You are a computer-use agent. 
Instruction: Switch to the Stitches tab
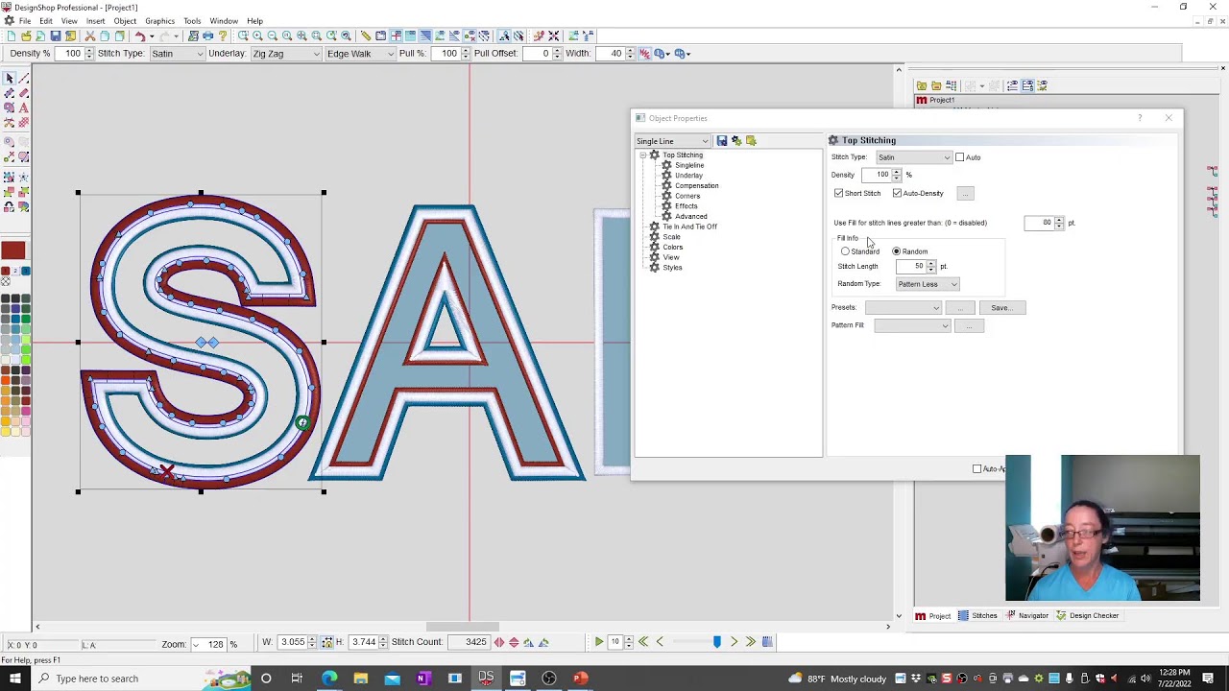tap(977, 616)
